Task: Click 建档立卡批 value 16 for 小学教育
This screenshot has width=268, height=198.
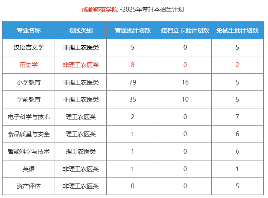Action: [185, 82]
